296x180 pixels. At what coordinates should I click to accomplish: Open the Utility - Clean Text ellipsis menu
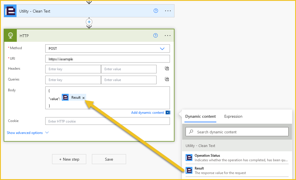(167, 11)
